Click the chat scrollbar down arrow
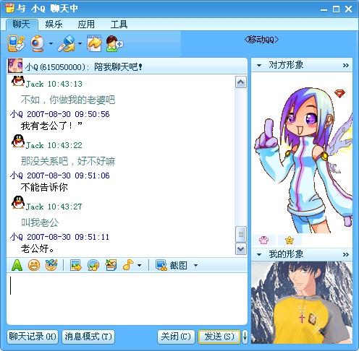359x351 pixels. point(241,249)
